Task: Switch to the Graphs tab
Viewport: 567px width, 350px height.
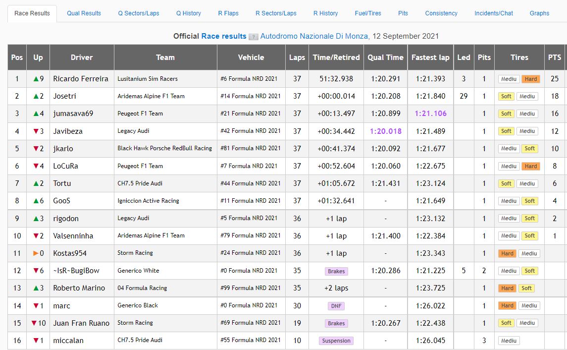Action: [539, 13]
